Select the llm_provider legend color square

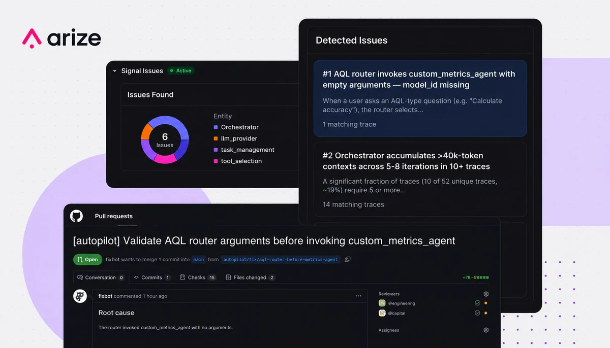(x=216, y=138)
